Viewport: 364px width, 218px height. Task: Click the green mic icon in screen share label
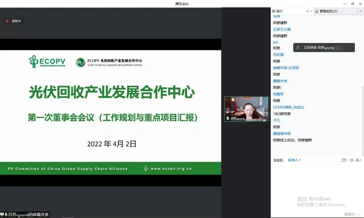point(6,214)
